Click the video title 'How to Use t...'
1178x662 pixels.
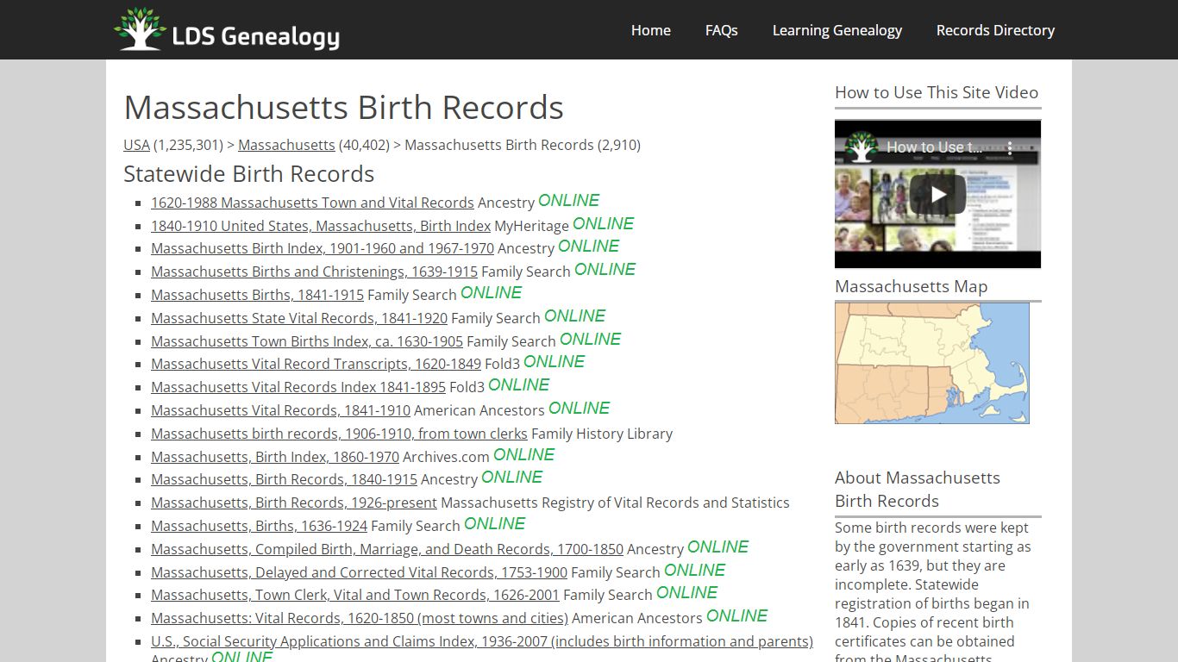(934, 147)
